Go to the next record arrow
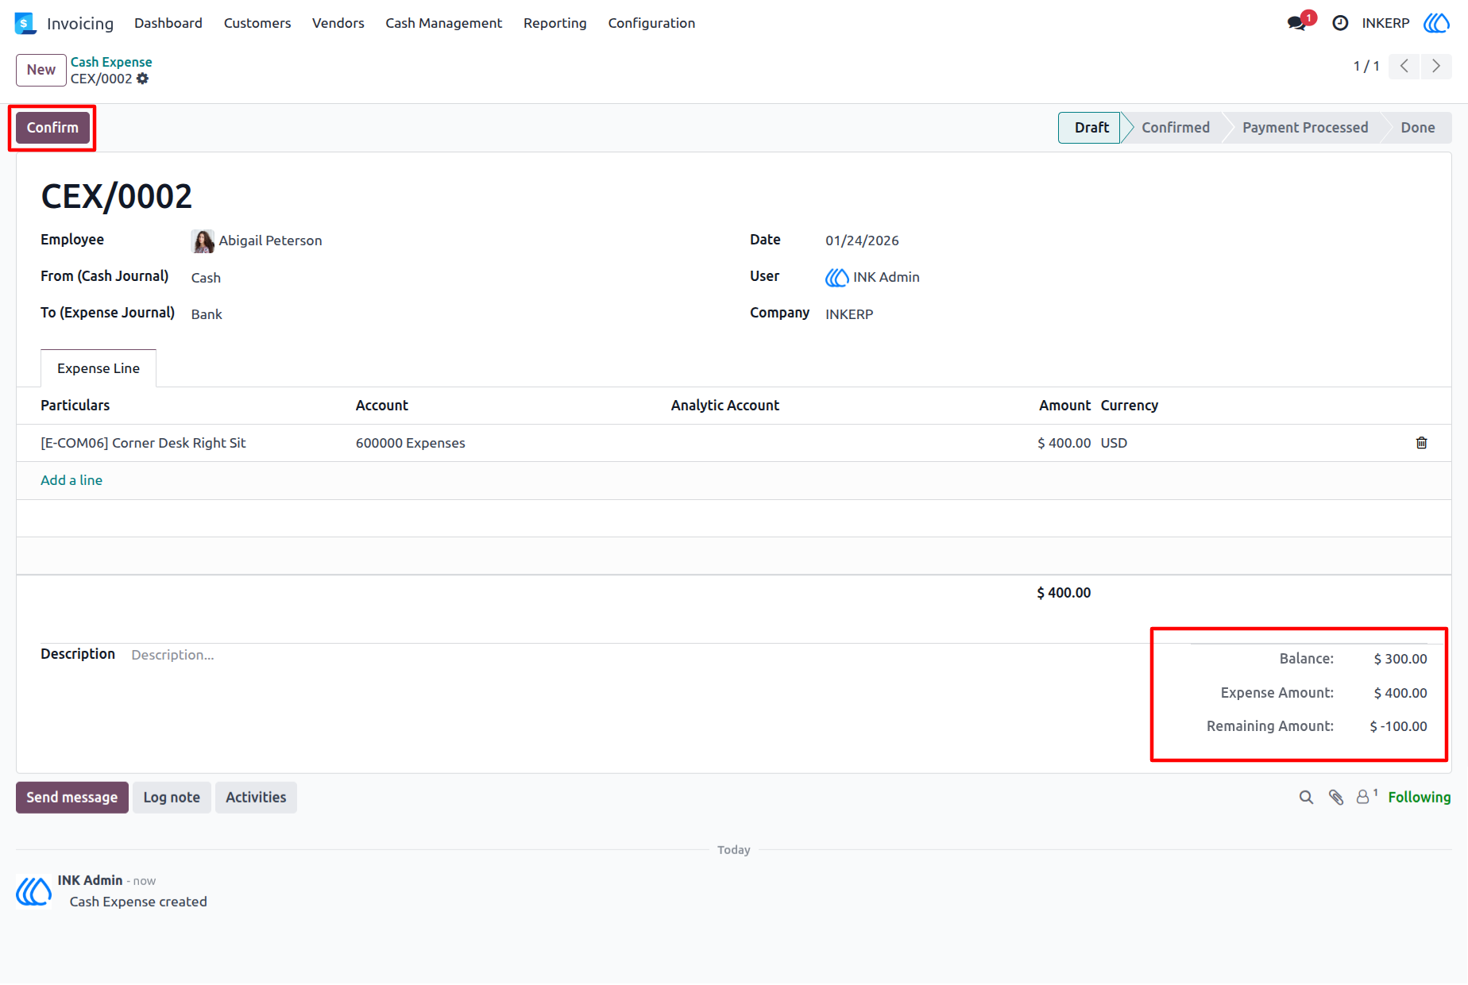The image size is (1468, 985). [x=1436, y=66]
